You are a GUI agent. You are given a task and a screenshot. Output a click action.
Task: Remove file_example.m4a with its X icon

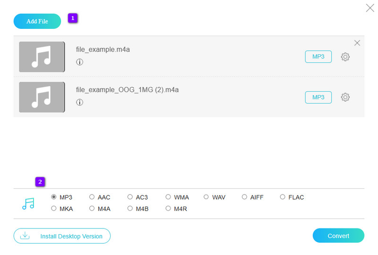tap(357, 43)
